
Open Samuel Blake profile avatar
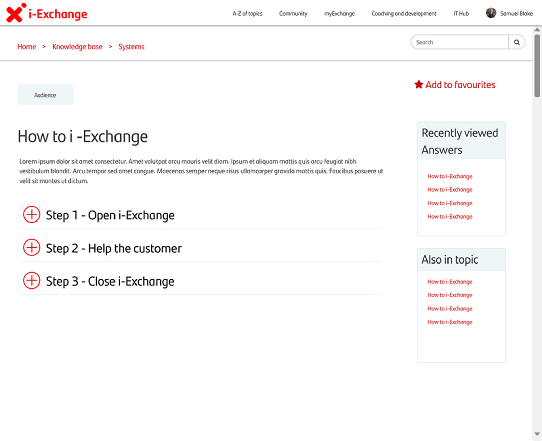coord(491,13)
